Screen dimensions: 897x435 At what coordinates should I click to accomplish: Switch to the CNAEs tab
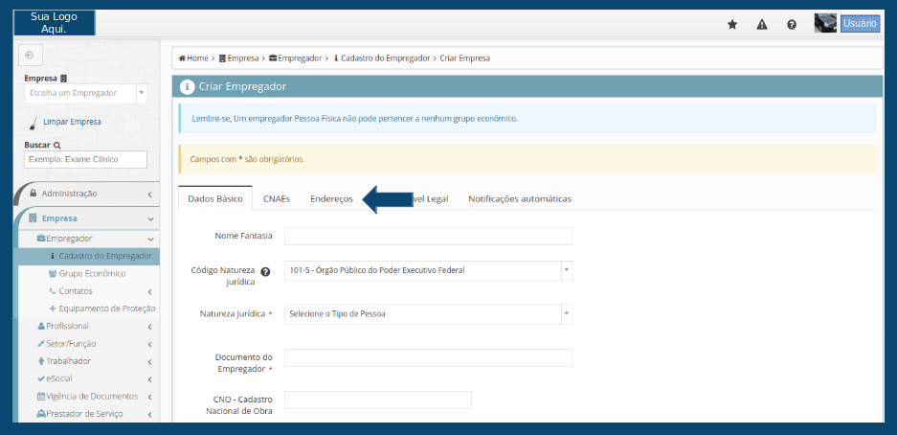pos(277,198)
